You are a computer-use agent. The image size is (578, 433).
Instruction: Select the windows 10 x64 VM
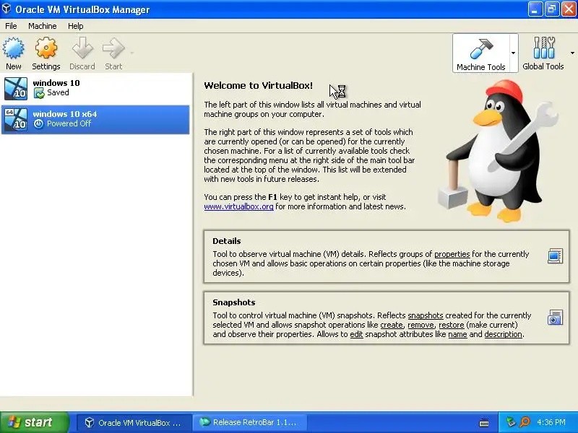[x=95, y=119]
